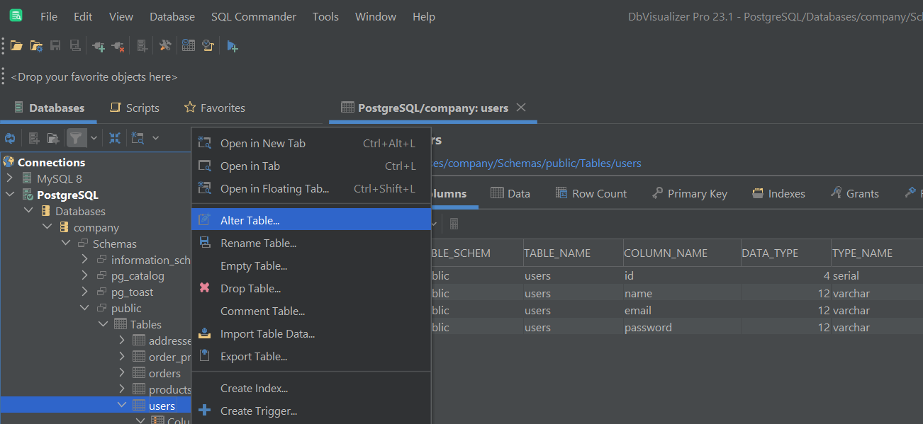Viewport: 923px width, 424px height.
Task: Launch the find-object search icon in Databases toolbar
Action: (x=137, y=137)
